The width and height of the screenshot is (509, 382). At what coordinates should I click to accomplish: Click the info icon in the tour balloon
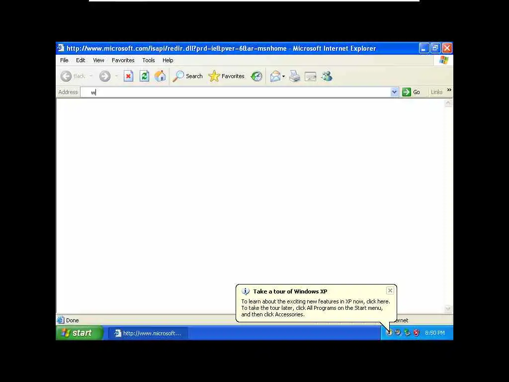coord(246,291)
